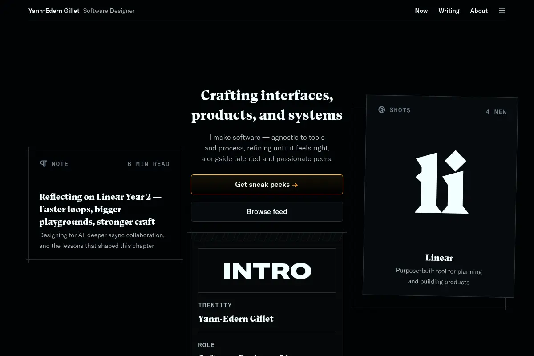This screenshot has height=356, width=534.
Task: Select the Software Designer subtitle in header
Action: (109, 11)
